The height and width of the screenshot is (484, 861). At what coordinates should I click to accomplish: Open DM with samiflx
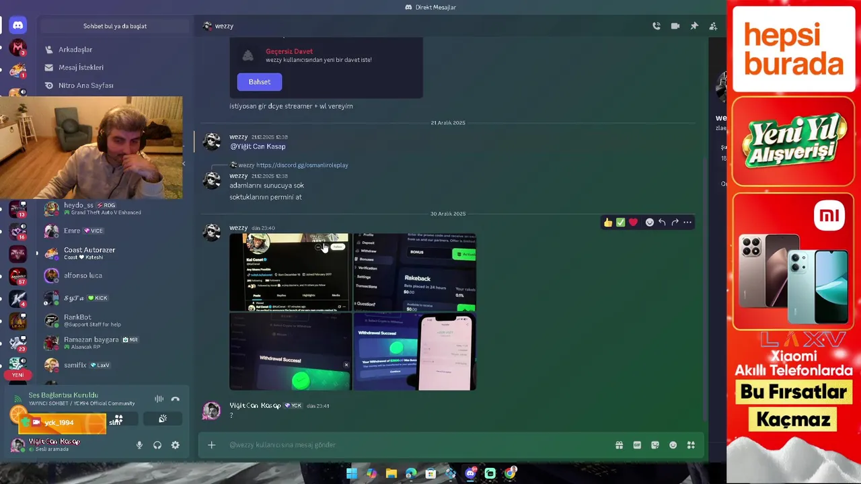pyautogui.click(x=114, y=365)
